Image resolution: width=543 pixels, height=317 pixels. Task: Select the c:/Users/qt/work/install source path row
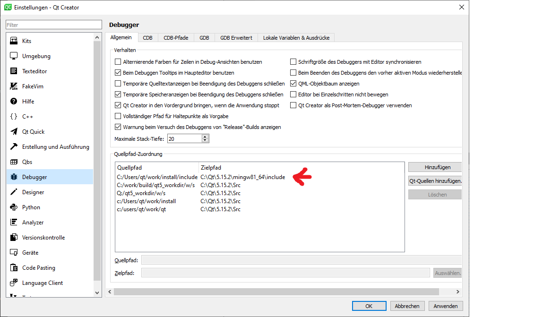(x=260, y=201)
